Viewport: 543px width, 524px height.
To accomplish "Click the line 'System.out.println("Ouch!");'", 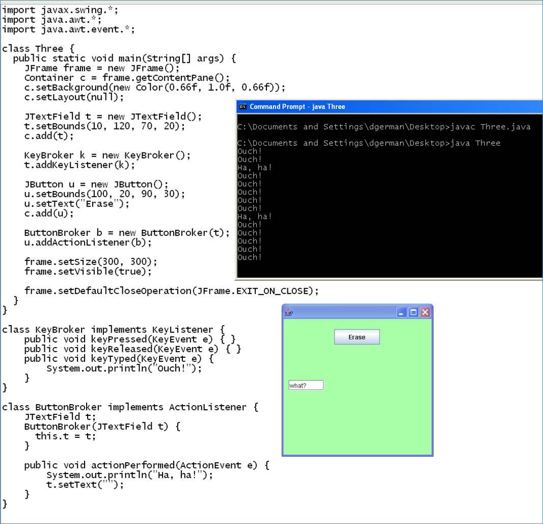I will (124, 369).
